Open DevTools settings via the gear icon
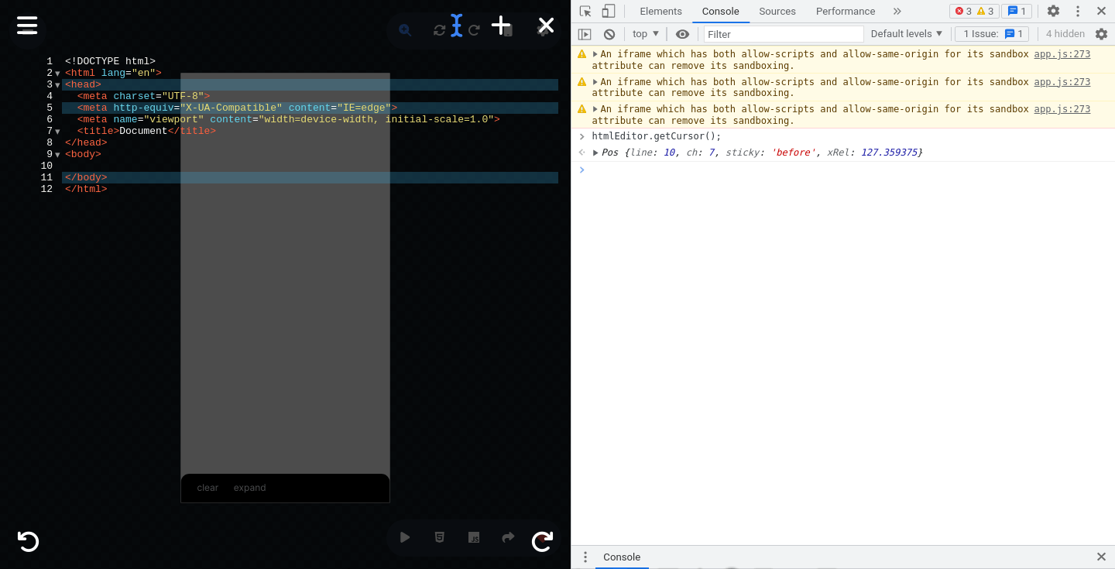 (1052, 11)
